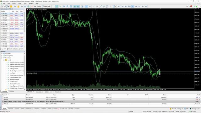The image size is (201, 113).
Task: Close the Navigator panel
Action: click(x=24, y=51)
